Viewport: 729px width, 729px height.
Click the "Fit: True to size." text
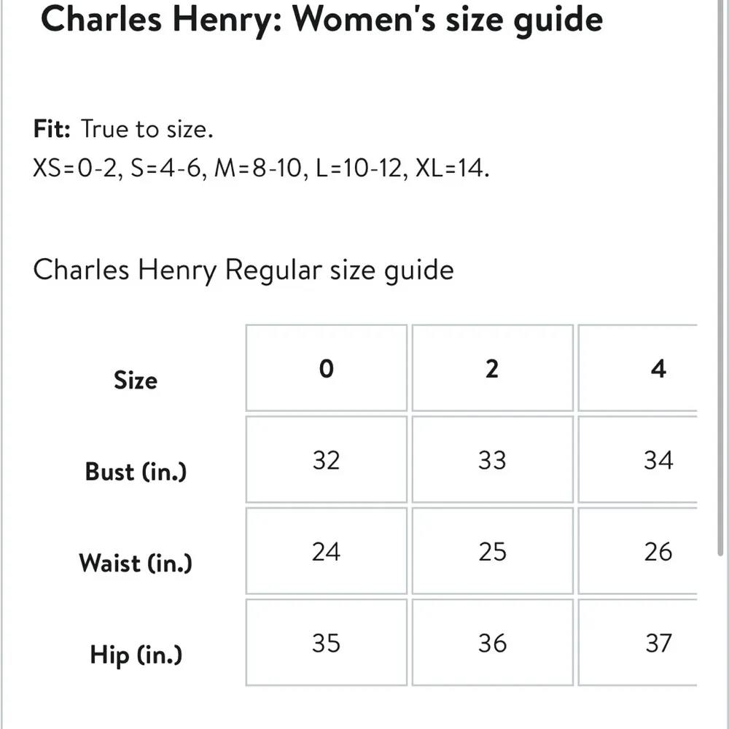point(123,129)
